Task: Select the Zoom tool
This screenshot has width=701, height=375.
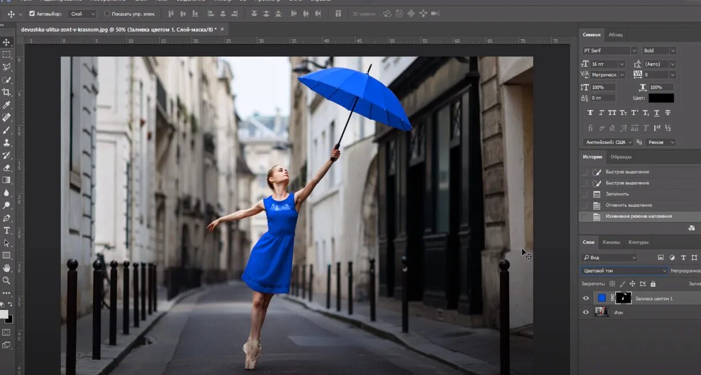Action: 6,281
